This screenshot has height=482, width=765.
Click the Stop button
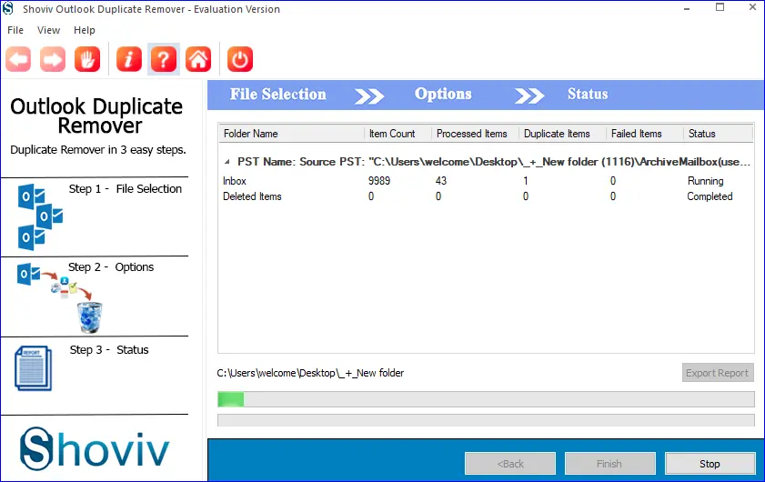tap(710, 464)
